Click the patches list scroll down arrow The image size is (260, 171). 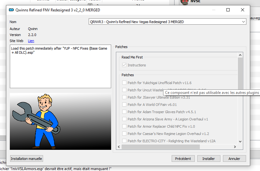point(240,142)
